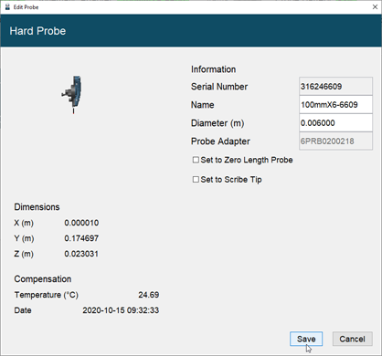Click the Probe Adapter label
The width and height of the screenshot is (382, 356).
click(x=220, y=141)
